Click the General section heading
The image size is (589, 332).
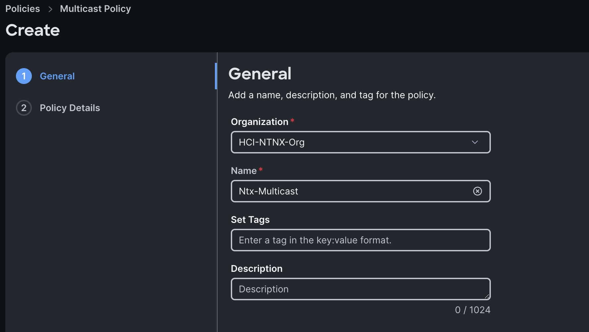pyautogui.click(x=260, y=73)
